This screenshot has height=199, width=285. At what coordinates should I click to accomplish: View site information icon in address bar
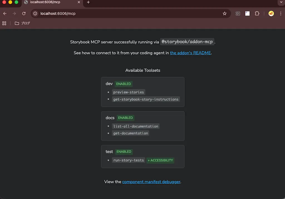coord(35,13)
